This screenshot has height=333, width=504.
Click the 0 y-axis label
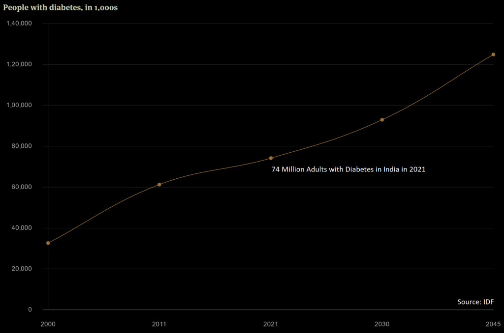tap(29, 309)
